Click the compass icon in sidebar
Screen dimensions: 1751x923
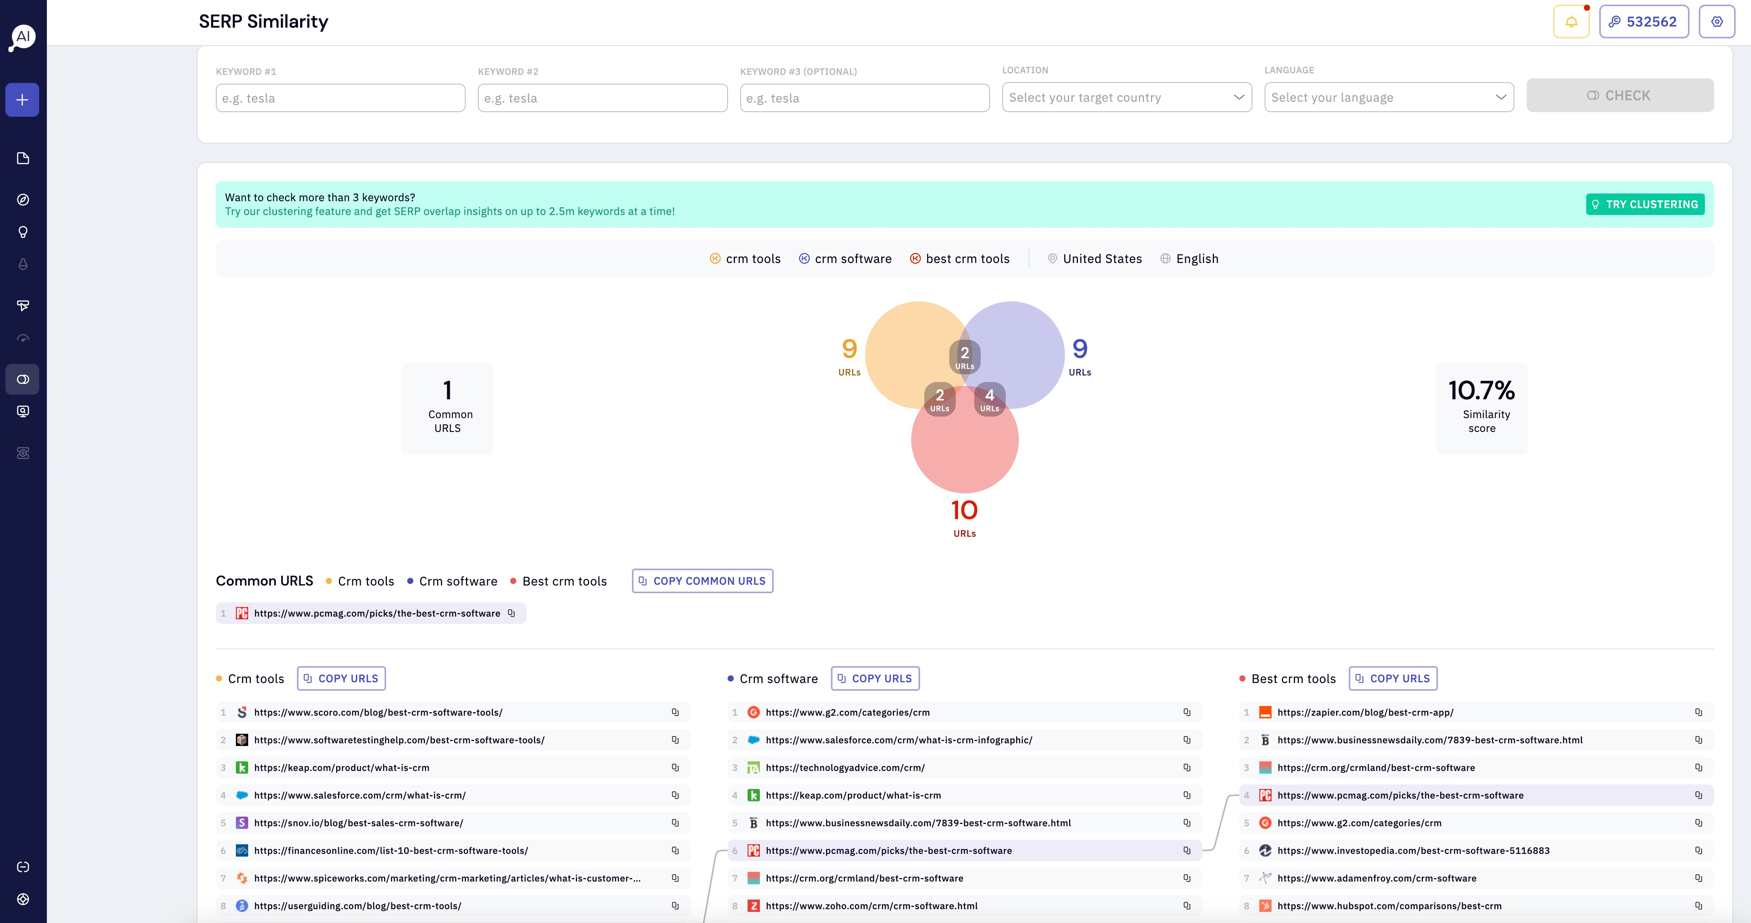(22, 200)
